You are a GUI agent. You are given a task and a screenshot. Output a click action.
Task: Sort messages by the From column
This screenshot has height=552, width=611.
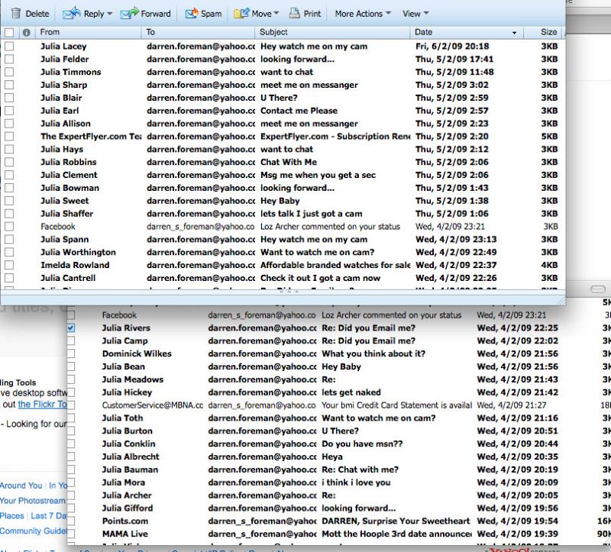click(x=50, y=32)
